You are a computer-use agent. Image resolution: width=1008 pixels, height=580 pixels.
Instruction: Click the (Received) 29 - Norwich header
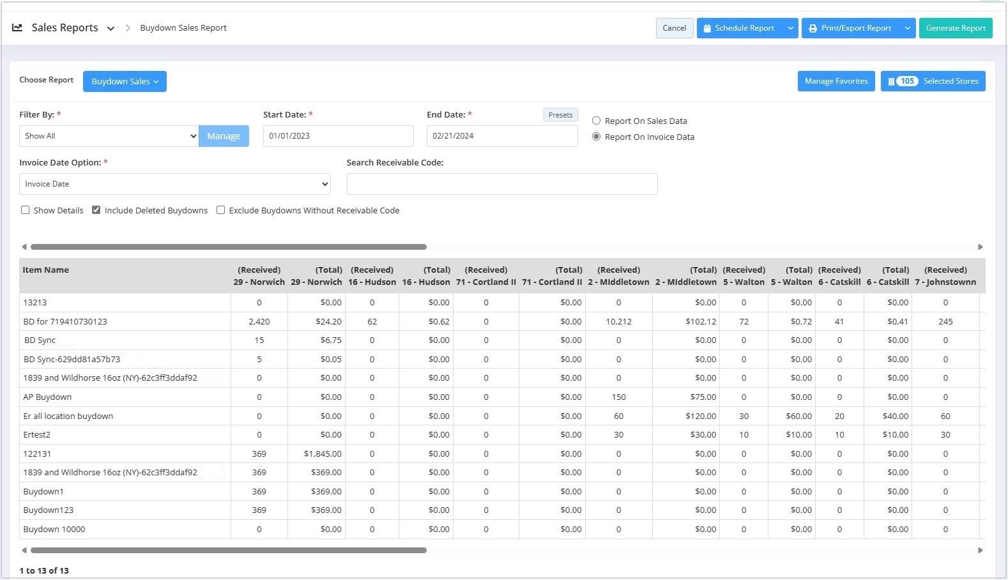pyautogui.click(x=259, y=276)
